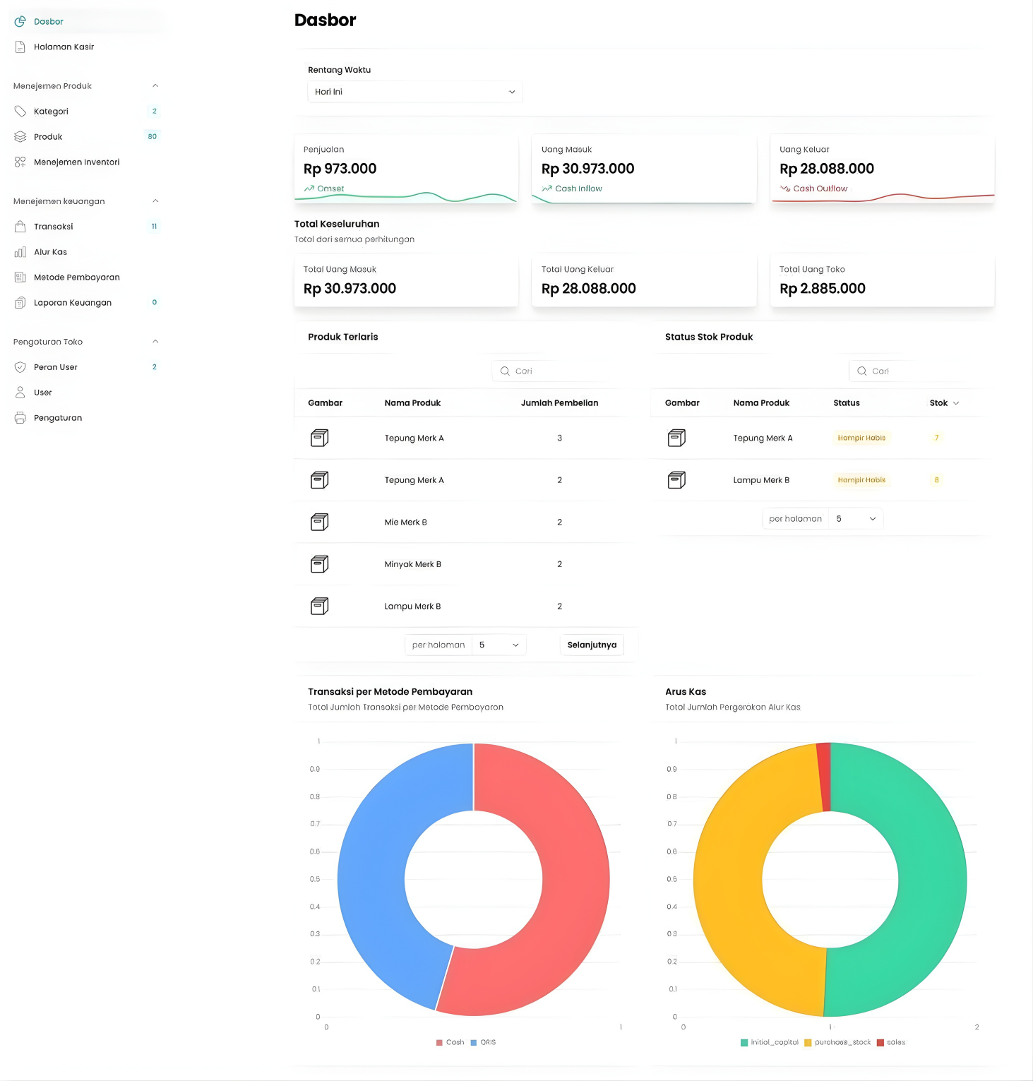The image size is (1033, 1081).
Task: Toggle initial_capital legend in Arus Kas chart
Action: (769, 1042)
